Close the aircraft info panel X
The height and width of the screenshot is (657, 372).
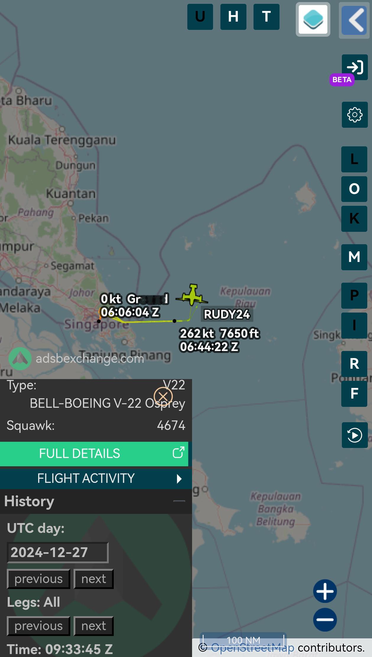click(163, 396)
